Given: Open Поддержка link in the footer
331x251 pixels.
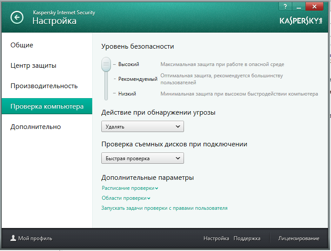Looking at the screenshot, I should click(x=247, y=238).
